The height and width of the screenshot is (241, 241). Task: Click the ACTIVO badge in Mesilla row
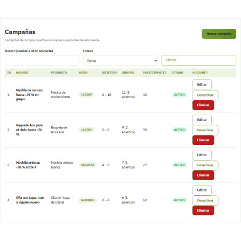click(179, 95)
